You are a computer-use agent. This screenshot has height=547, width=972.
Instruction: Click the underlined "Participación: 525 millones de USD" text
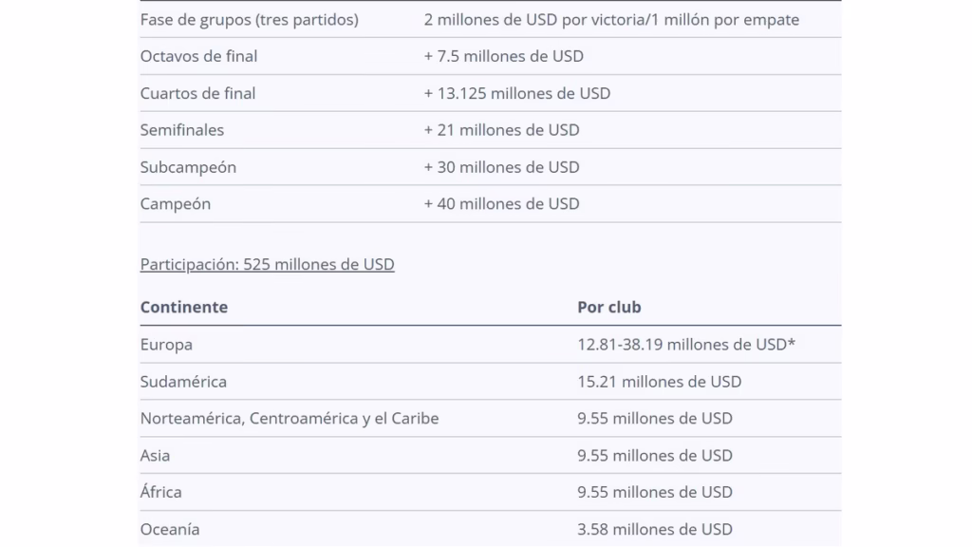(267, 264)
